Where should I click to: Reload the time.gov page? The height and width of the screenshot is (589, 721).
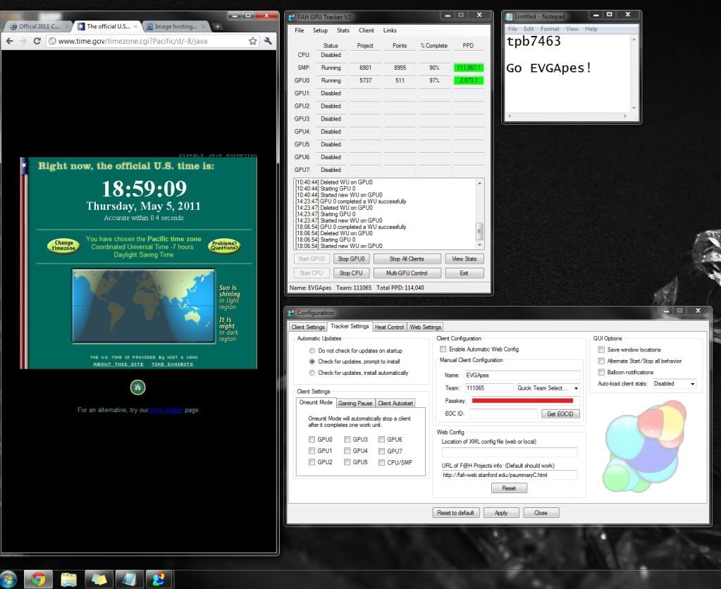(x=37, y=42)
